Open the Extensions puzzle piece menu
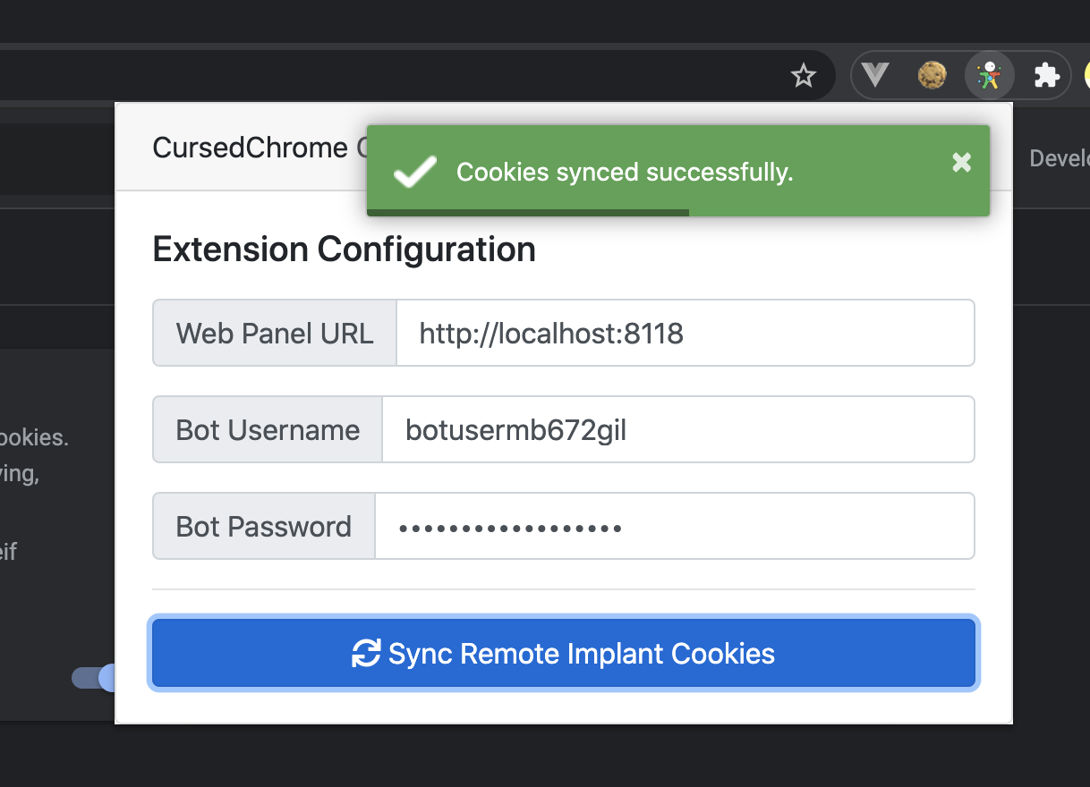Image resolution: width=1090 pixels, height=787 pixels. pyautogui.click(x=1046, y=76)
